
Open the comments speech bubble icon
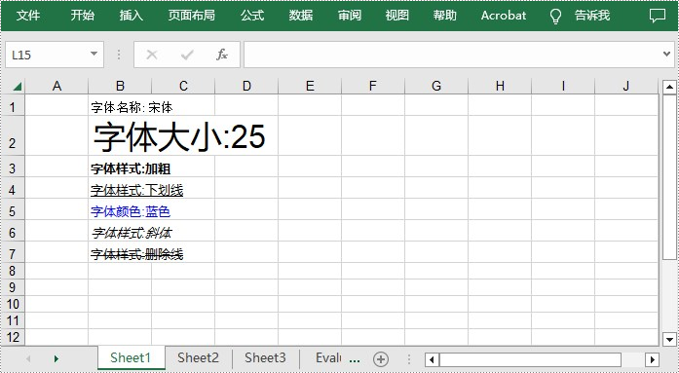point(658,16)
